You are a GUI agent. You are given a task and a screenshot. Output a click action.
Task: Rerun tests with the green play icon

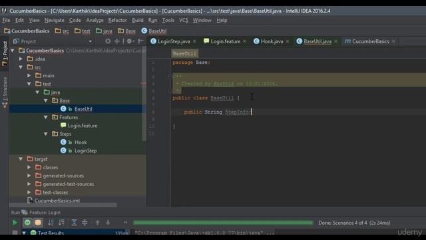click(x=15, y=223)
